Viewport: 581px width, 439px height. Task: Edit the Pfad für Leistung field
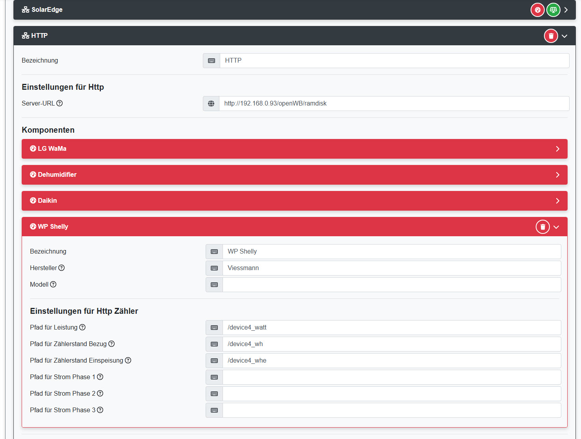tap(392, 328)
